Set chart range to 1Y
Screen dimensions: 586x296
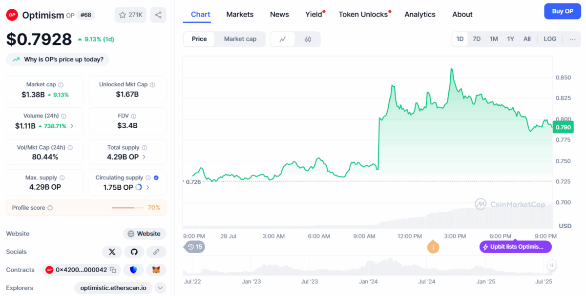(510, 39)
